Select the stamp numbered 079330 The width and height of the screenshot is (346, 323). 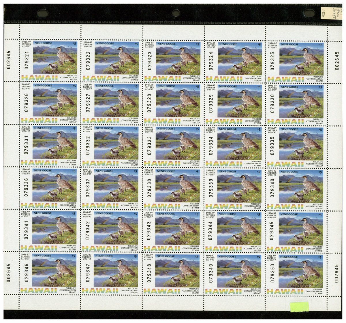(296, 104)
